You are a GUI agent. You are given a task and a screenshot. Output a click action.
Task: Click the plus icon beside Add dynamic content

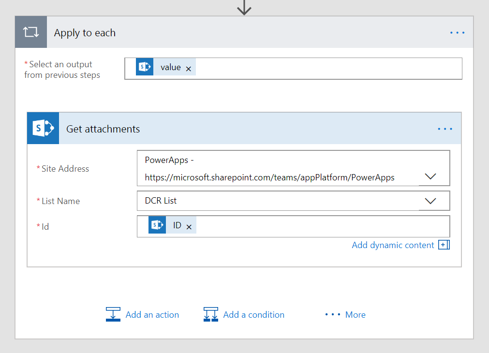tap(444, 245)
